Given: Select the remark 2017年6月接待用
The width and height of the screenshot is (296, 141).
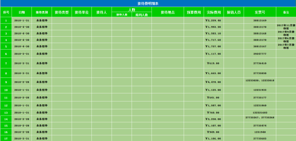Looking at the screenshot, I should click(286, 40).
